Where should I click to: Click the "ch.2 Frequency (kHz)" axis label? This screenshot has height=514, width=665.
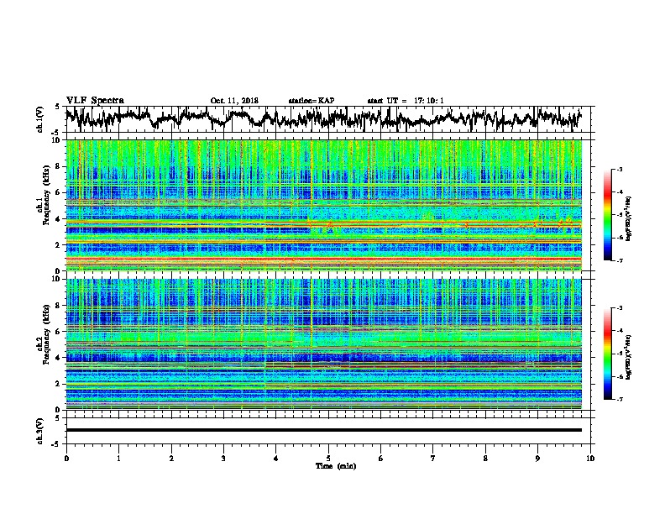coord(44,333)
